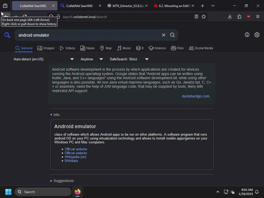Viewport: 264px width, 198px height.
Task: Open SearXNG preferences gear icon
Action: (x=257, y=35)
